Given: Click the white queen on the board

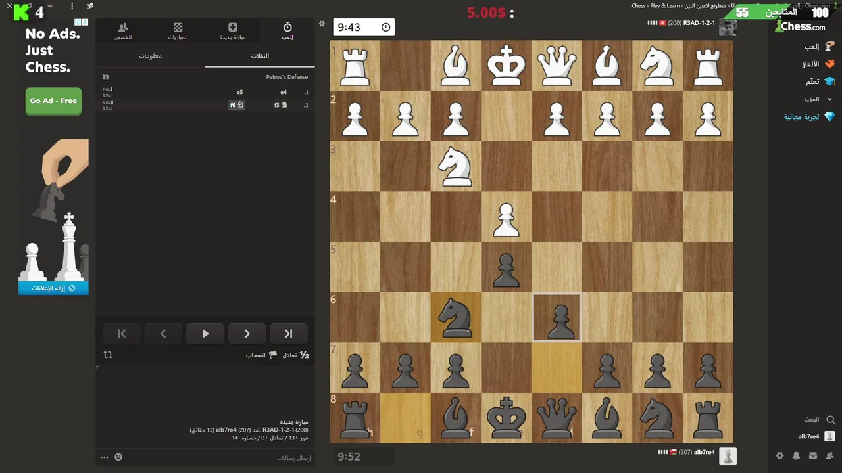Looking at the screenshot, I should 557,66.
